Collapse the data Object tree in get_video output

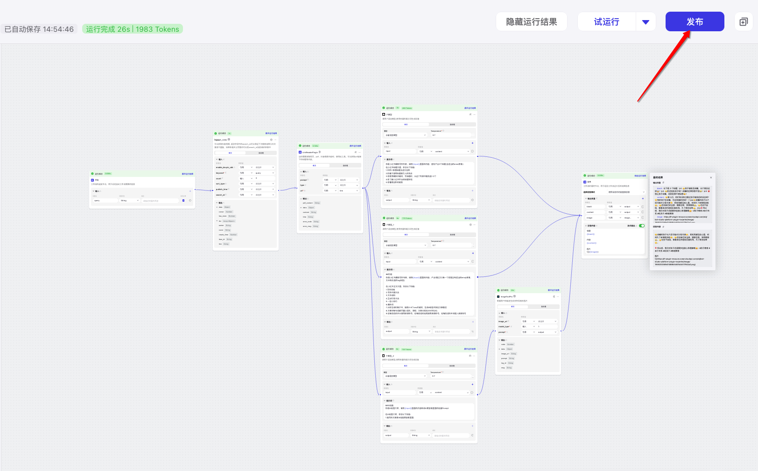tap(217, 207)
